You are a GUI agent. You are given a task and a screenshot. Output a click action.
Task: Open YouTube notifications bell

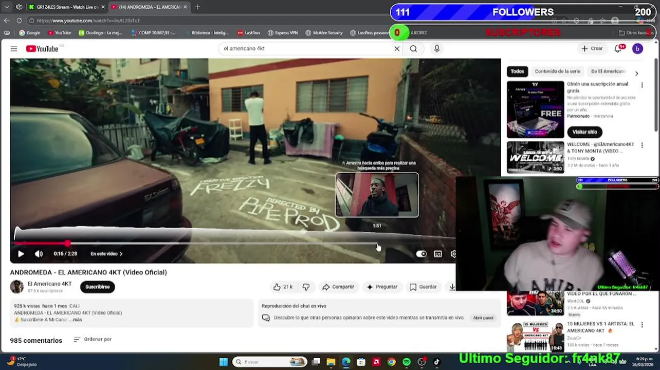click(x=618, y=49)
